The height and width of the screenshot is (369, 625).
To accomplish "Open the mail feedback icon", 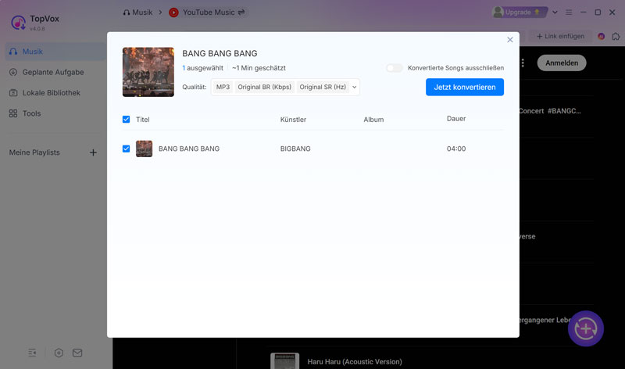I will [x=77, y=353].
